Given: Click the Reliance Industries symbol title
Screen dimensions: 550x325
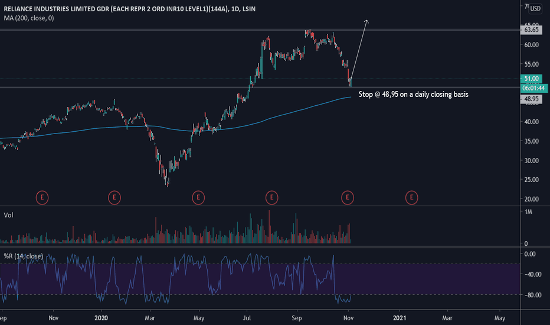Looking at the screenshot, I should [x=130, y=9].
